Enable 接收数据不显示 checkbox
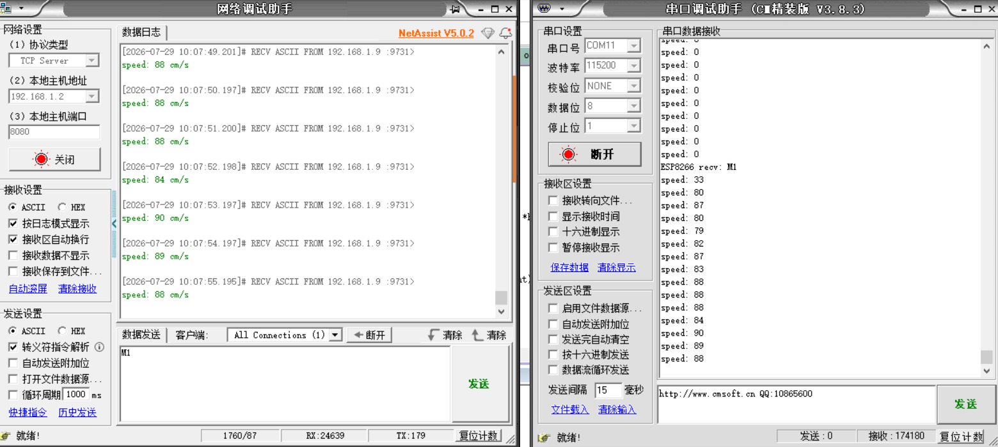This screenshot has width=998, height=447. pos(13,255)
